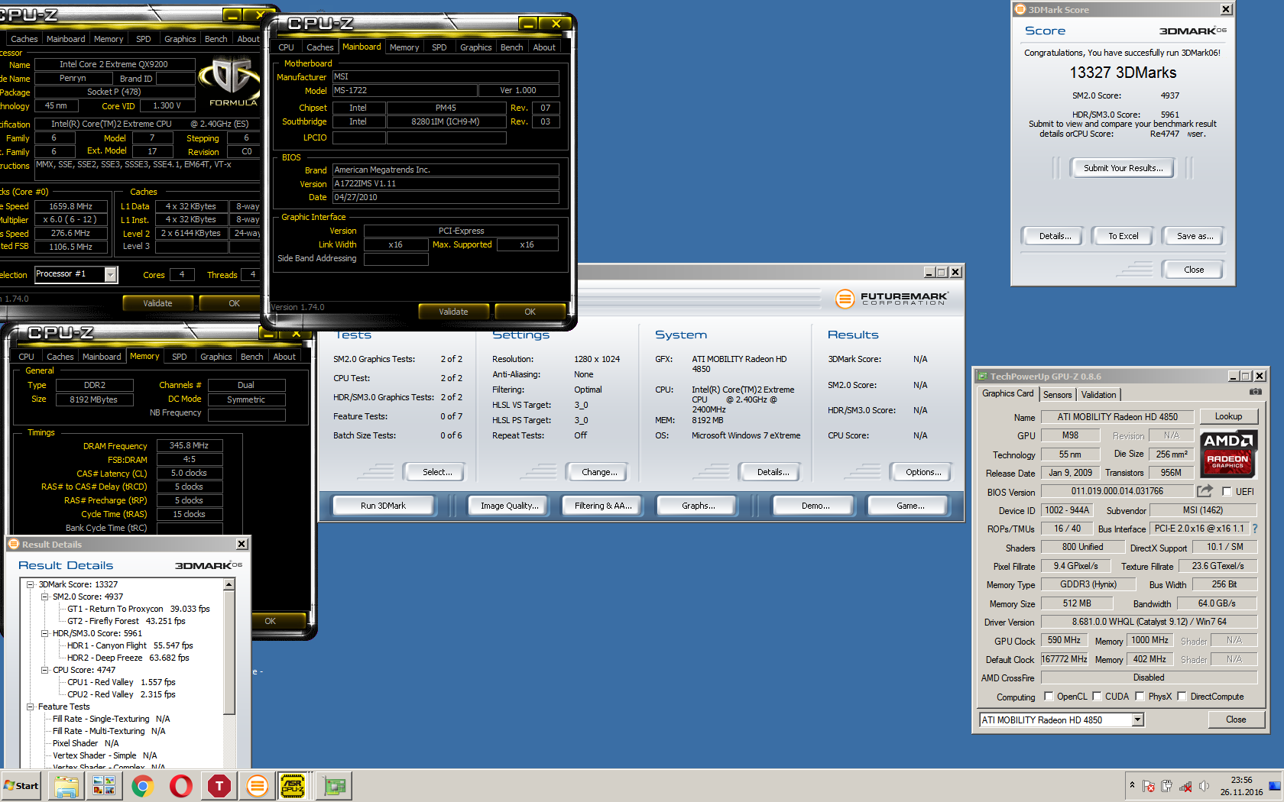Click Options button under Results
1284x802 pixels.
tap(923, 472)
